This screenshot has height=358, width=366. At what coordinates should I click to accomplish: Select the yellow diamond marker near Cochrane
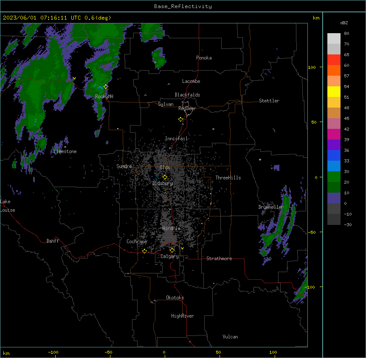click(x=144, y=251)
